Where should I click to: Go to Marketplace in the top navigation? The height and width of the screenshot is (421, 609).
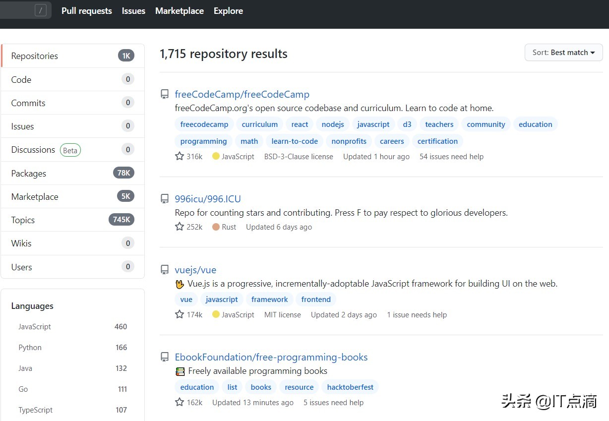coord(180,11)
